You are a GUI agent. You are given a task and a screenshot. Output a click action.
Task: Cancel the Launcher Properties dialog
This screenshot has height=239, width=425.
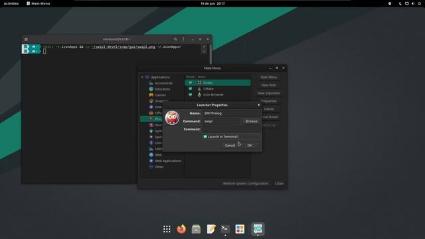click(x=230, y=145)
